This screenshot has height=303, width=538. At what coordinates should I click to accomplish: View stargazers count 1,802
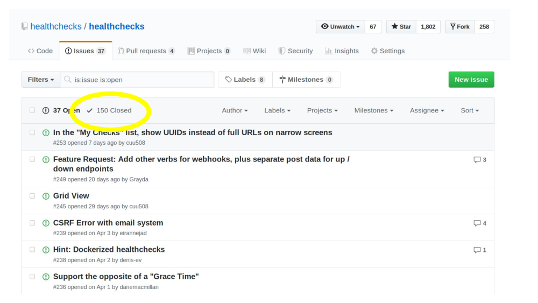(x=428, y=26)
